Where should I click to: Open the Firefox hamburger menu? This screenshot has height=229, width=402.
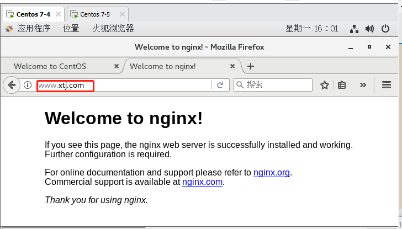[x=387, y=85]
